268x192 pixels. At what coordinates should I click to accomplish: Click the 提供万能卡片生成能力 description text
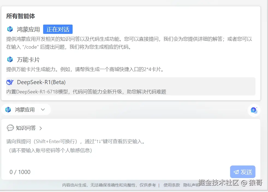click(85, 69)
